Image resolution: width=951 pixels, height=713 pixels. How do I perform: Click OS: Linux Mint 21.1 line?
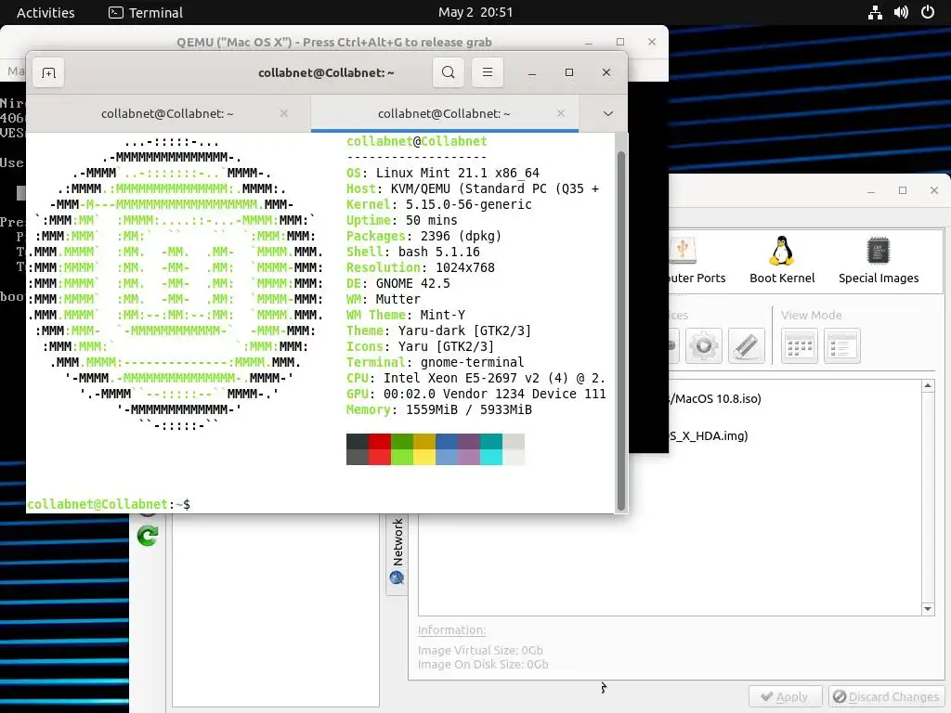(x=443, y=173)
